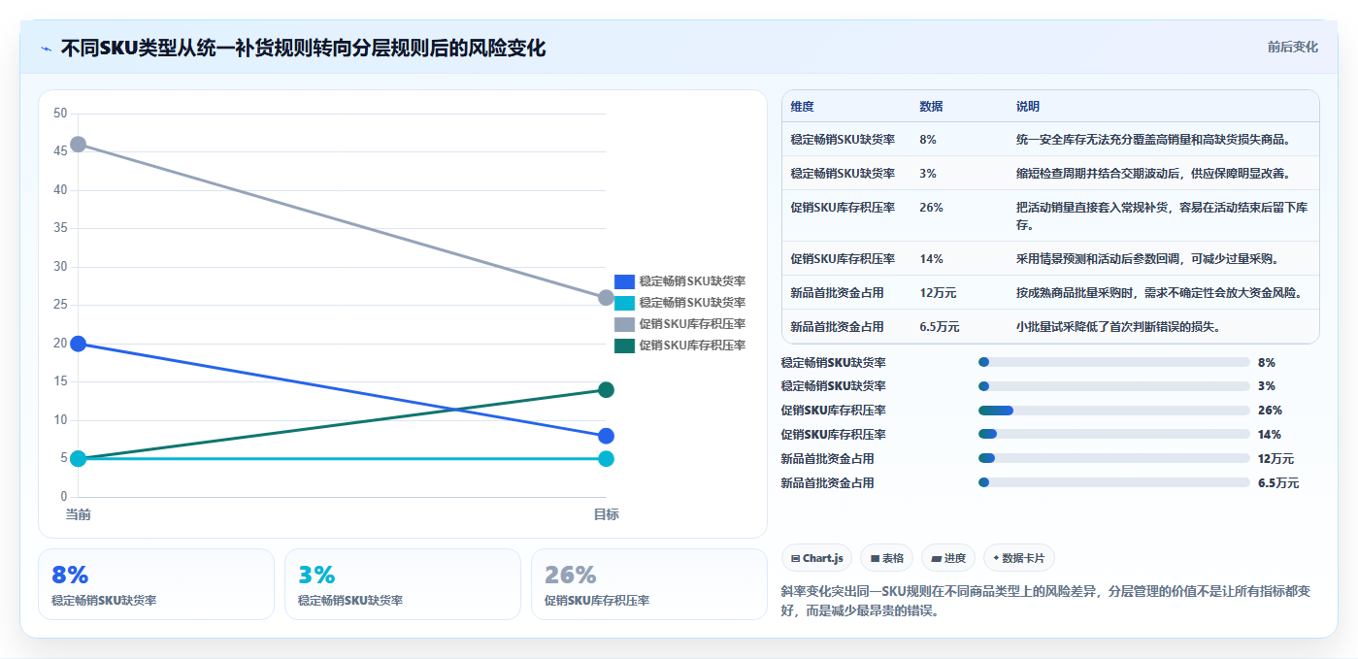Click the progress bar showing 3%
The image size is (1358, 659).
(1114, 386)
